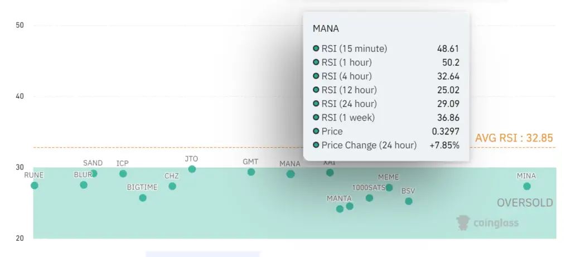Click the highlighted MANA data point
Screen dimensions: 571x257
point(291,174)
